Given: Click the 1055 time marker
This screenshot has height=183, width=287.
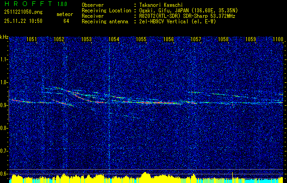Looking at the screenshot, I should point(141,39).
